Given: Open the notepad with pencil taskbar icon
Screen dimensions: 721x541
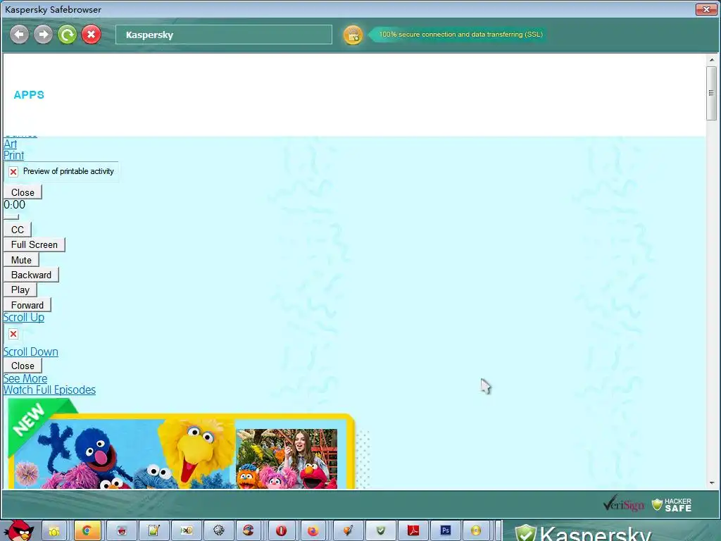Looking at the screenshot, I should (x=153, y=531).
